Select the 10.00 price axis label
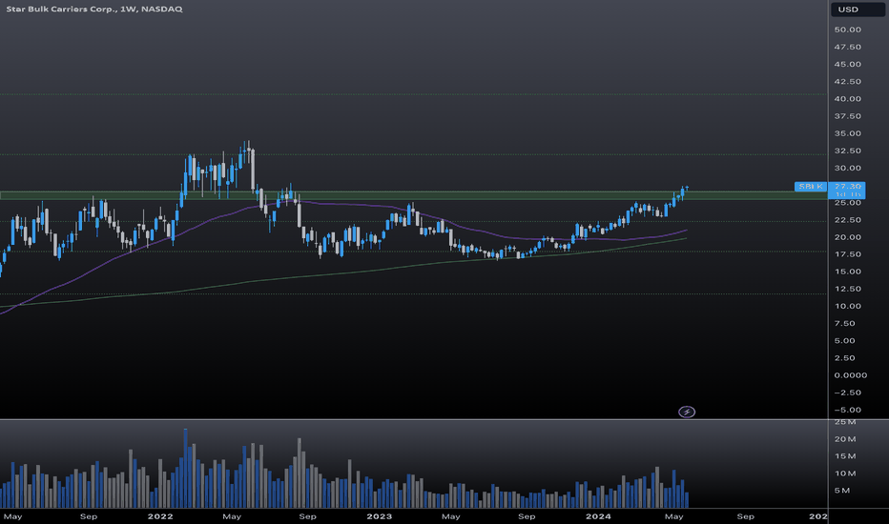Screen dimensions: 889x524 tap(847, 306)
